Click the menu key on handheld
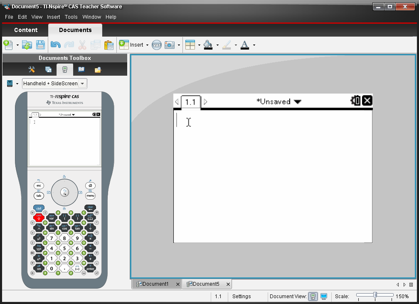Viewport: 419px width, 304px height. click(90, 196)
